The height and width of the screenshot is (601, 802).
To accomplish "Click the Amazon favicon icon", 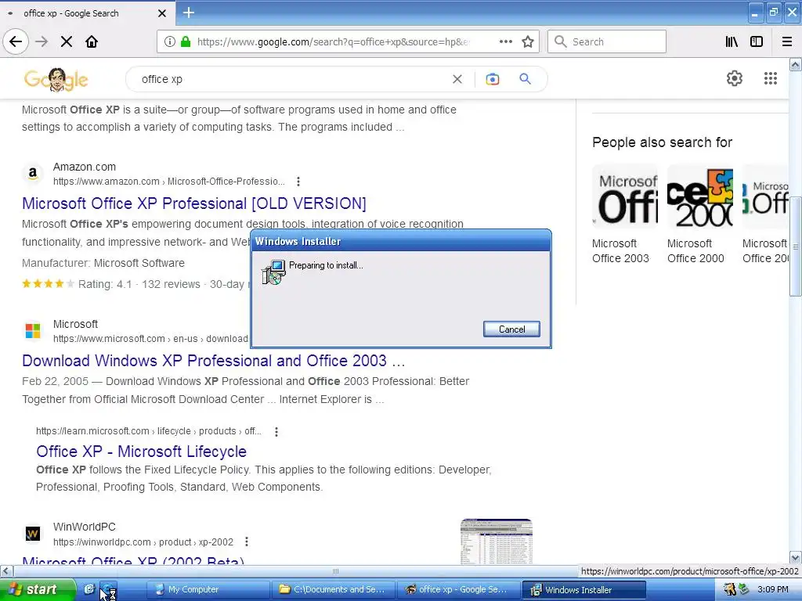I will [33, 173].
